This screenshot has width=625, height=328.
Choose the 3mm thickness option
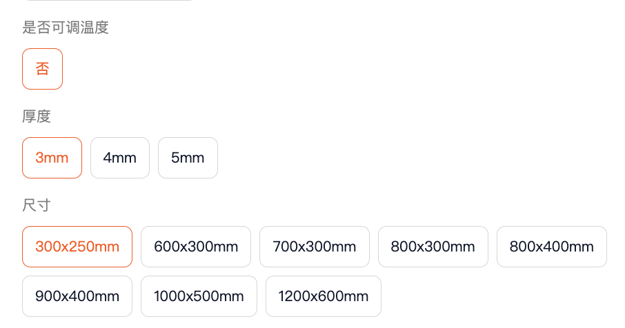pos(52,158)
